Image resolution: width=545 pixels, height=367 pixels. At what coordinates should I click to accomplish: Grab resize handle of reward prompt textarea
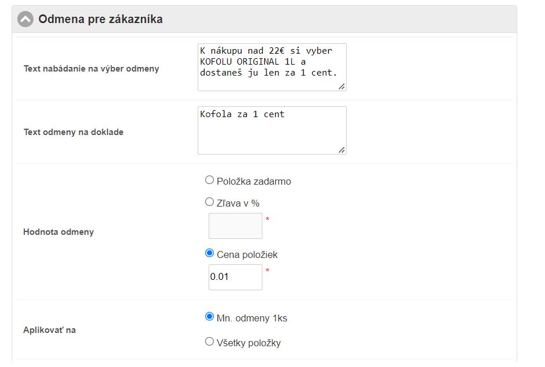(x=342, y=87)
